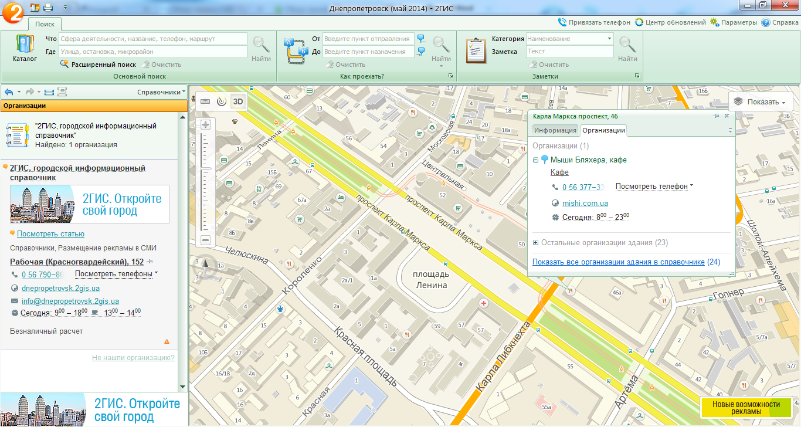Click the Заметка text field
The height and width of the screenshot is (427, 801).
(x=569, y=52)
